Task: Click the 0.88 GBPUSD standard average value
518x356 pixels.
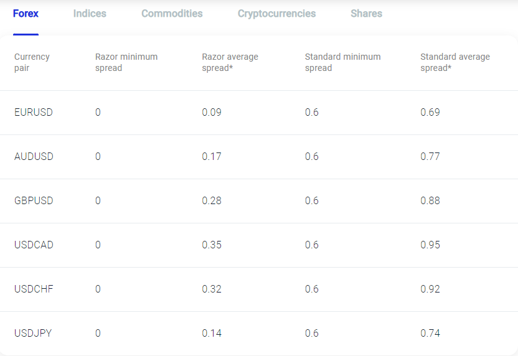Action: pyautogui.click(x=430, y=201)
